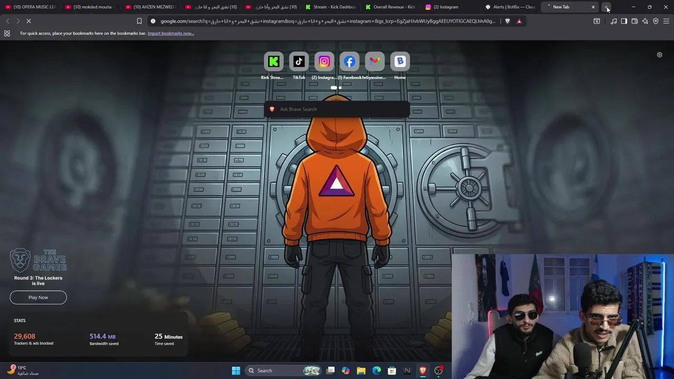Open the tab search button
Screen dimensions: 674x379
(597, 21)
